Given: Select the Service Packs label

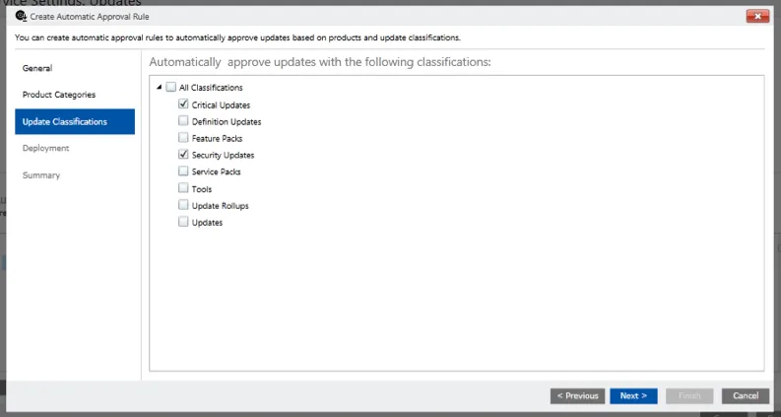Looking at the screenshot, I should (x=216, y=172).
